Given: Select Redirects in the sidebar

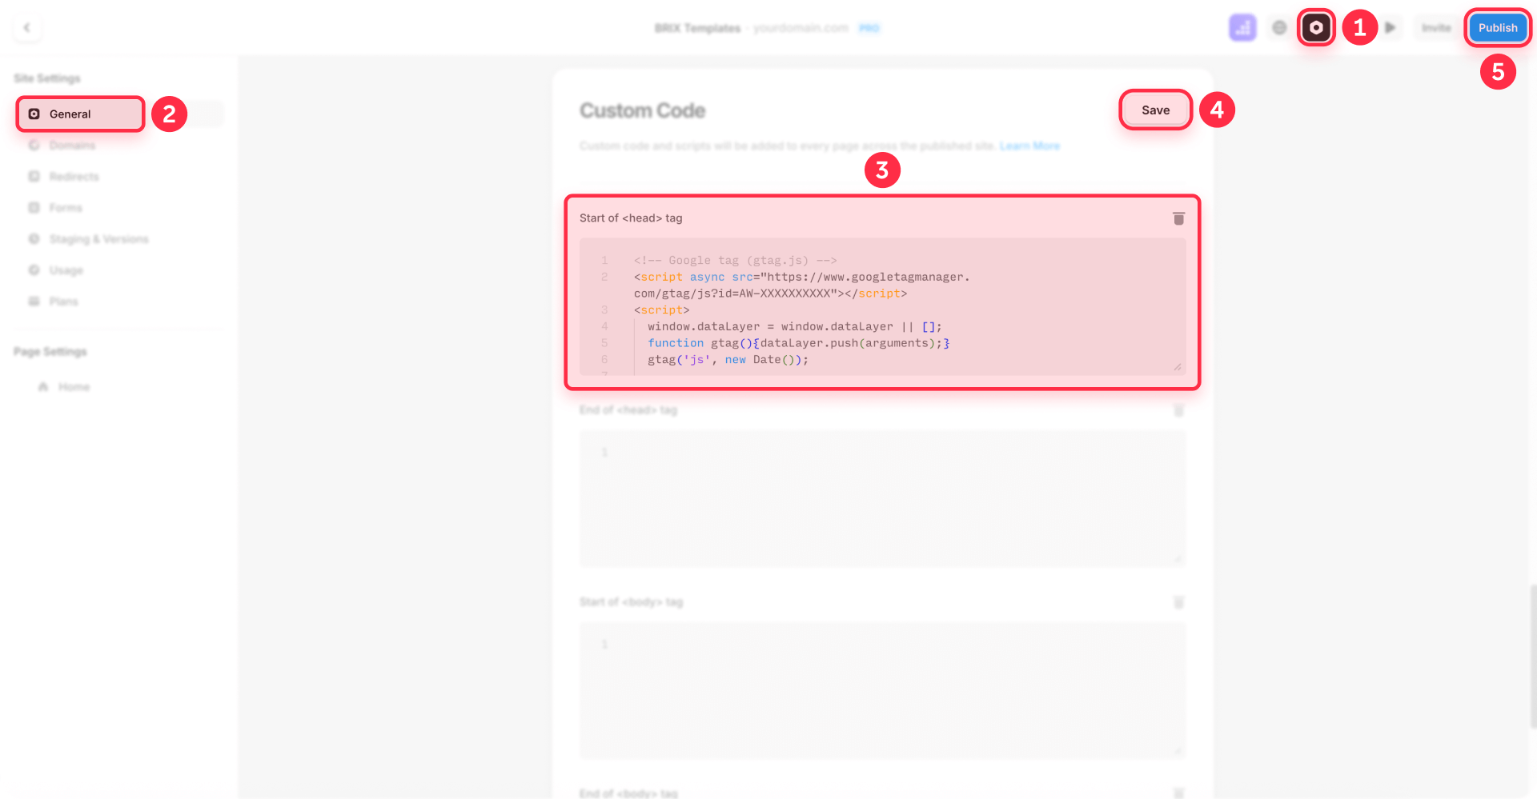Looking at the screenshot, I should click(x=74, y=176).
